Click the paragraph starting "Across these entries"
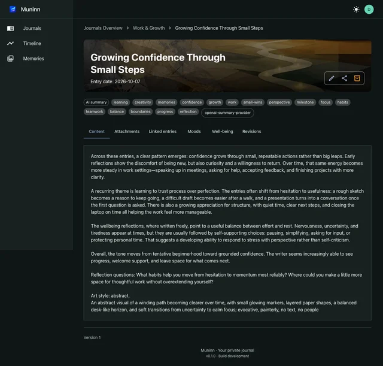Viewport: 383px width, 366px height. (227, 167)
